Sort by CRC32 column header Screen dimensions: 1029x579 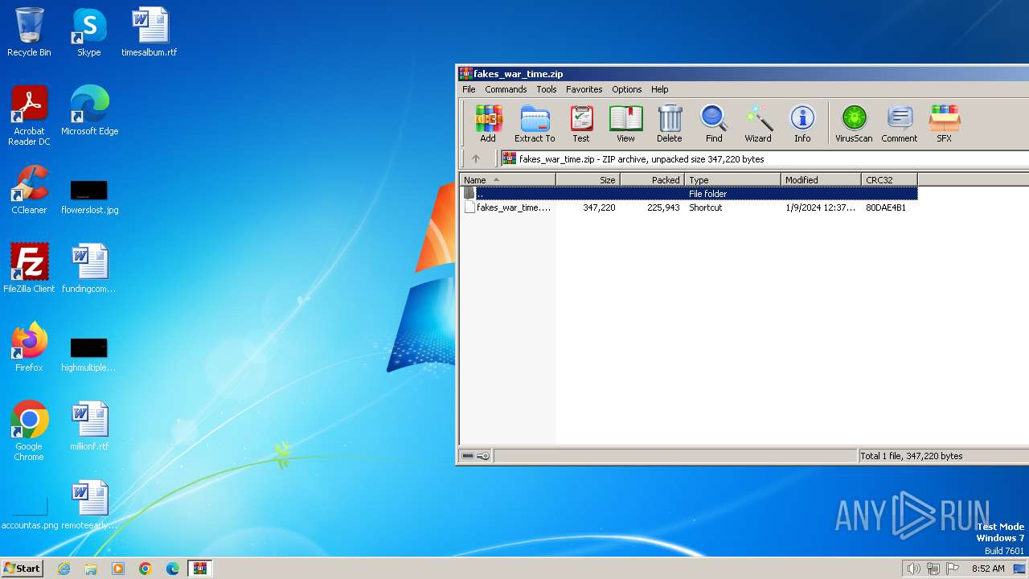(x=889, y=180)
